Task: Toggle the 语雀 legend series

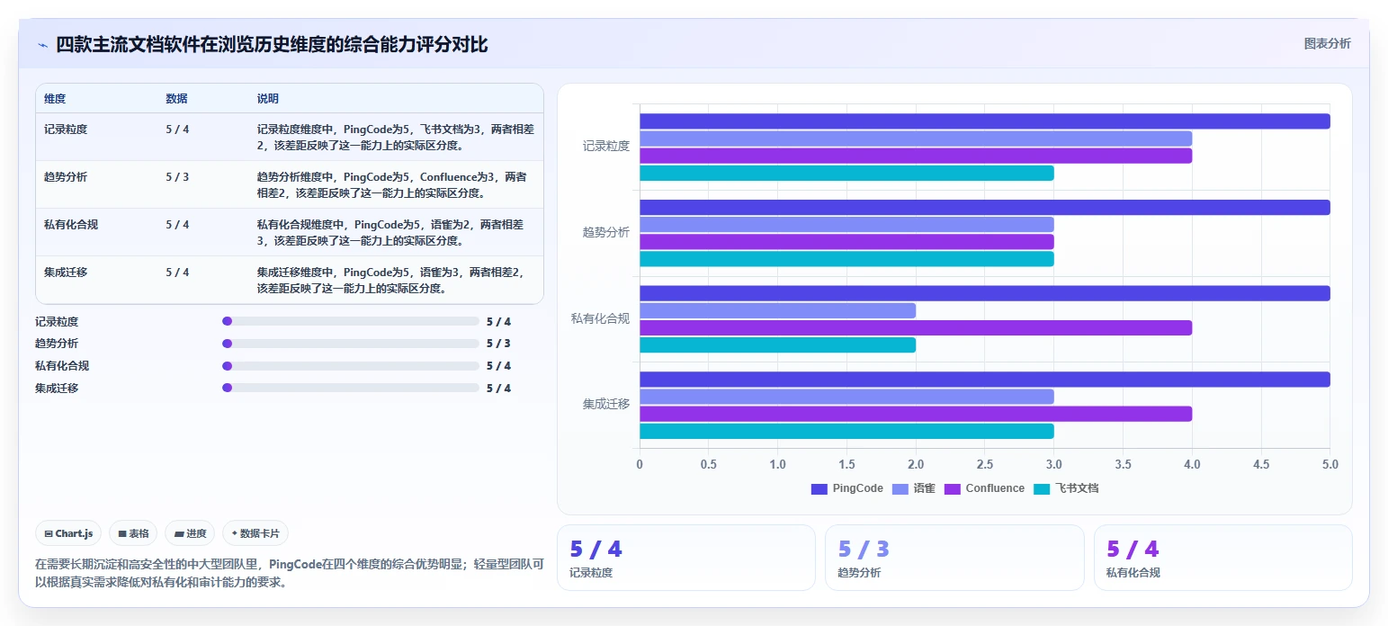Action: click(x=912, y=488)
